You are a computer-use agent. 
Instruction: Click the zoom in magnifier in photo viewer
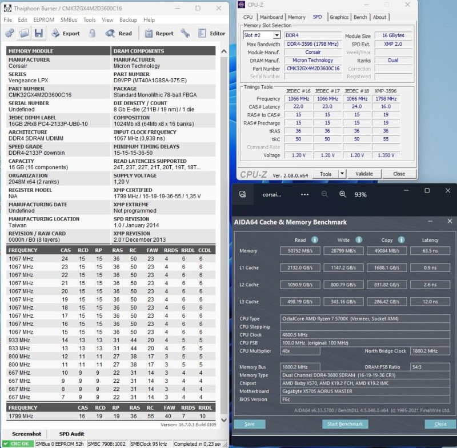[x=343, y=194]
